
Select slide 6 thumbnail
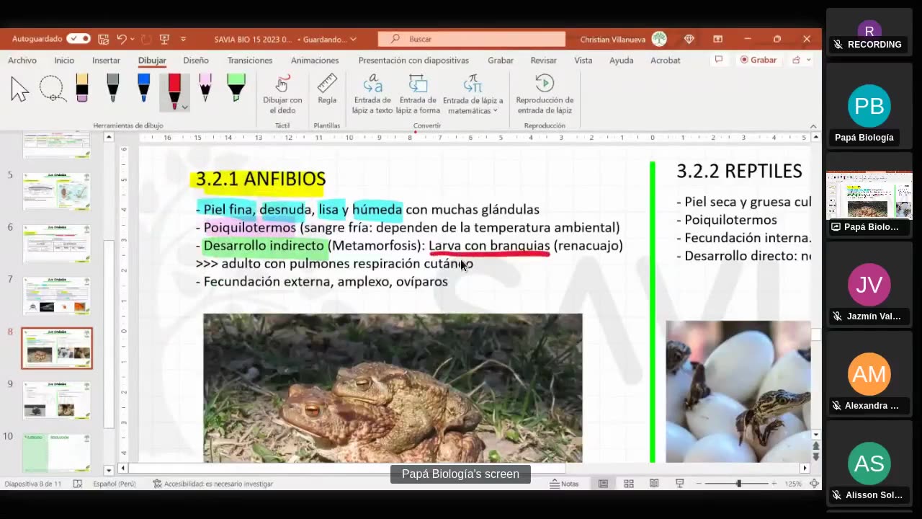(x=57, y=244)
